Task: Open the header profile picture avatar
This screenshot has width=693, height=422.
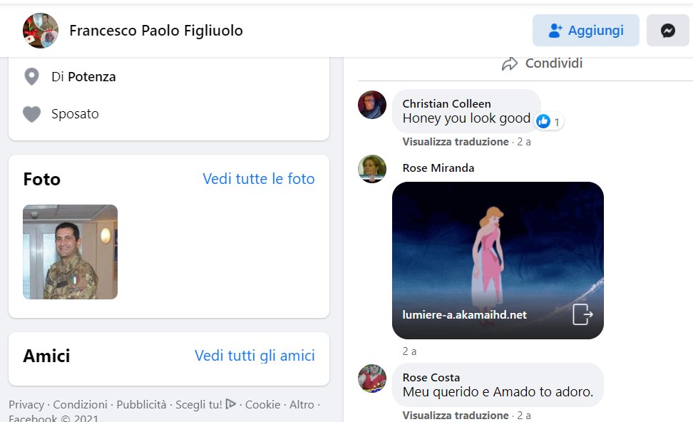Action: pyautogui.click(x=41, y=31)
